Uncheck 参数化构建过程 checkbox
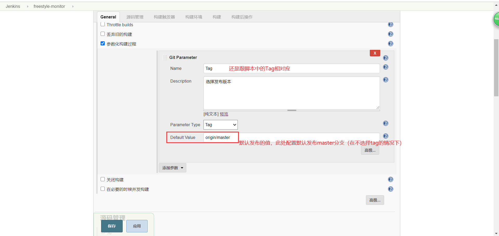Screen dimensions: 499x236 click(103, 43)
